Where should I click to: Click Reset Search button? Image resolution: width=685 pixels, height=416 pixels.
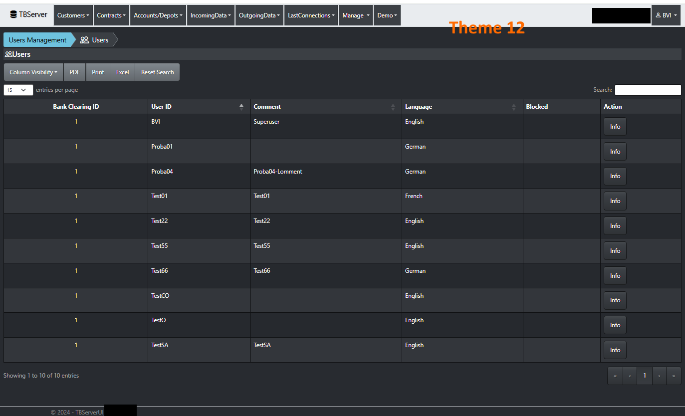point(157,72)
